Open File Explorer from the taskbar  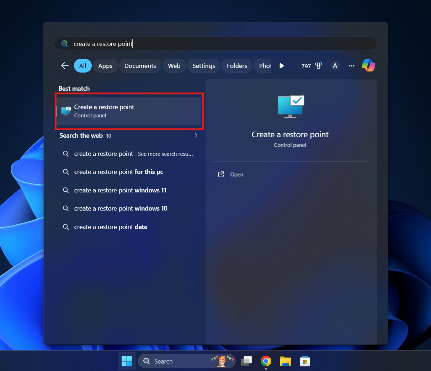[285, 361]
